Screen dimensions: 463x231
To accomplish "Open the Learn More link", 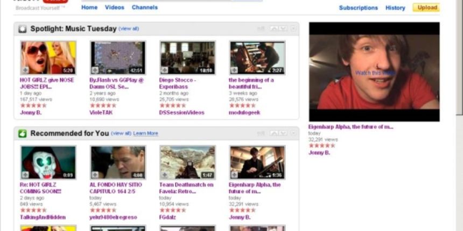I will (x=145, y=133).
